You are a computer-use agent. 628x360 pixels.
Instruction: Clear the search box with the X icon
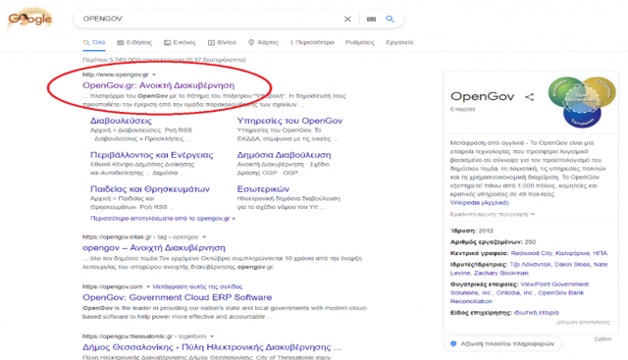[347, 19]
